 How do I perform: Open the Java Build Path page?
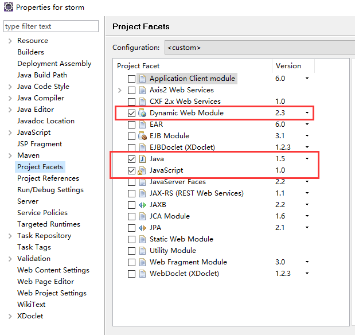coord(42,75)
